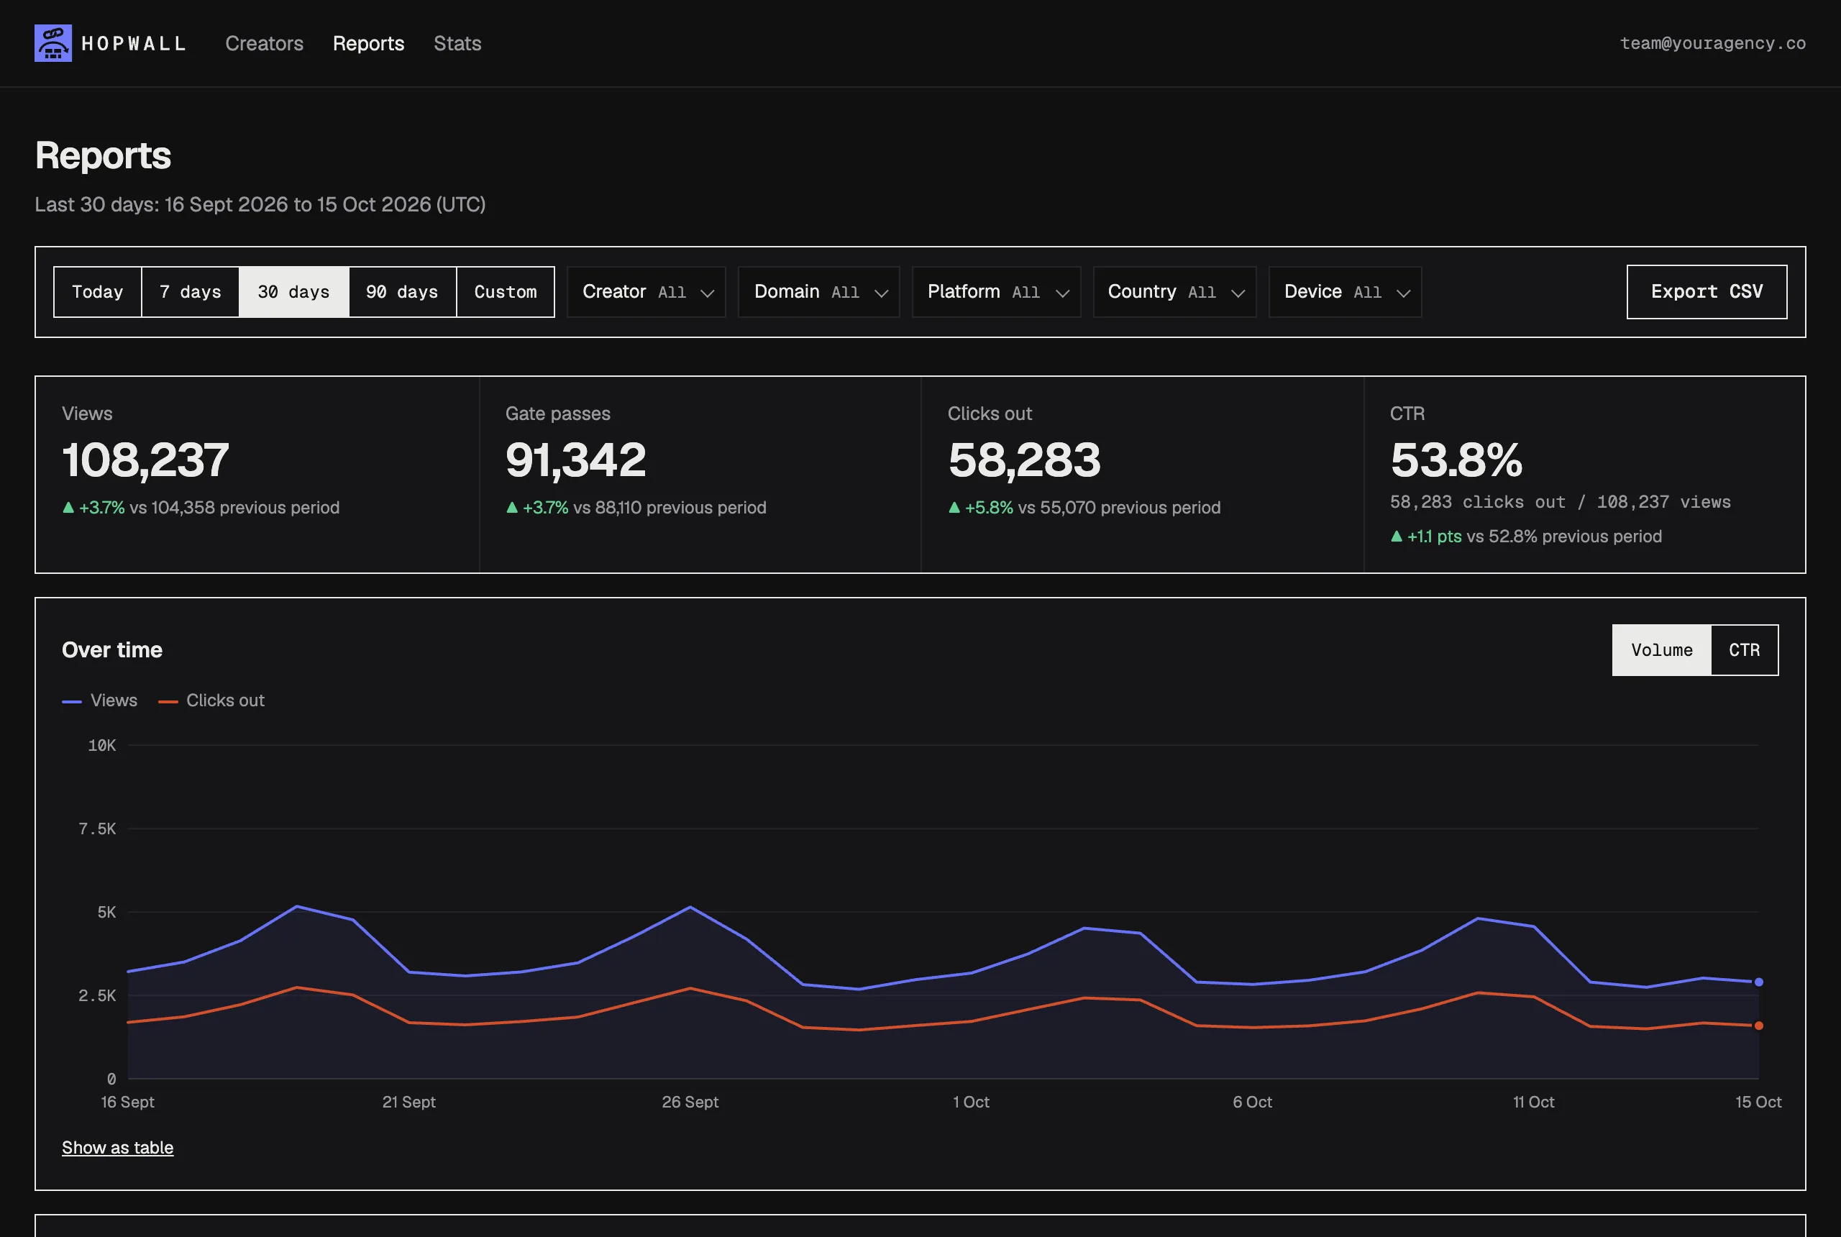
Task: Click the Export CSV button
Action: (1707, 292)
